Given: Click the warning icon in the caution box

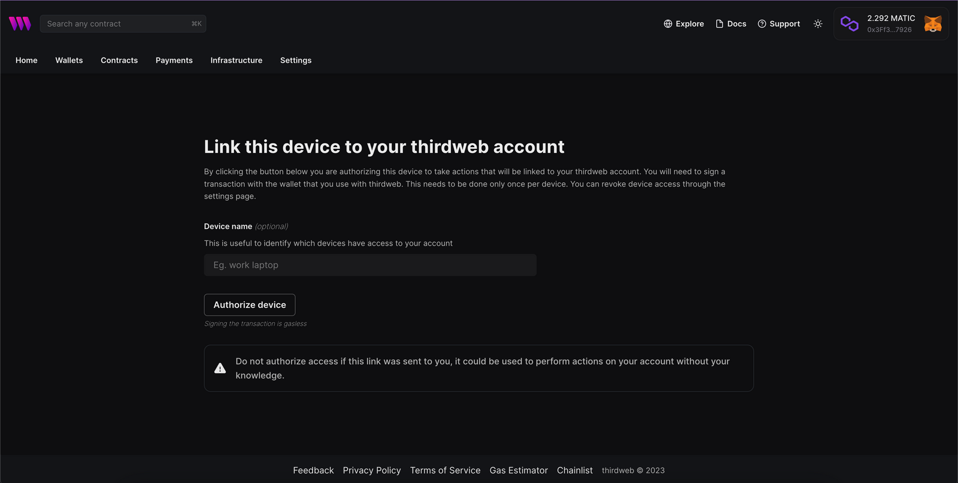Looking at the screenshot, I should point(220,368).
